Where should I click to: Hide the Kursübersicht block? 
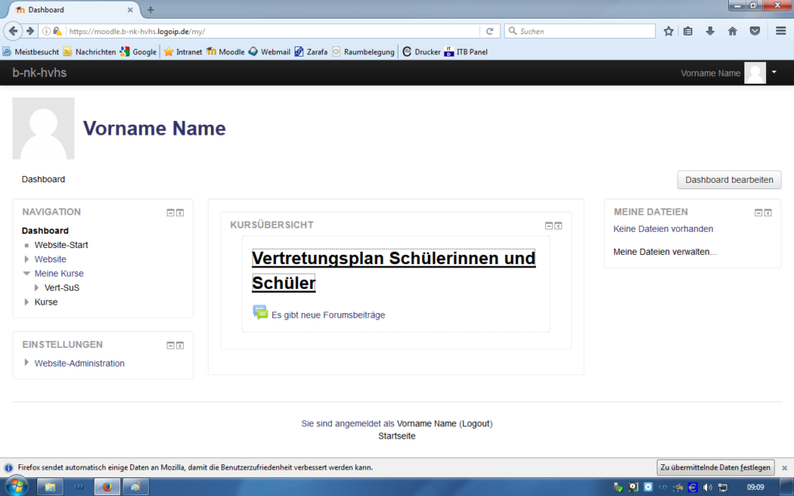pos(549,226)
